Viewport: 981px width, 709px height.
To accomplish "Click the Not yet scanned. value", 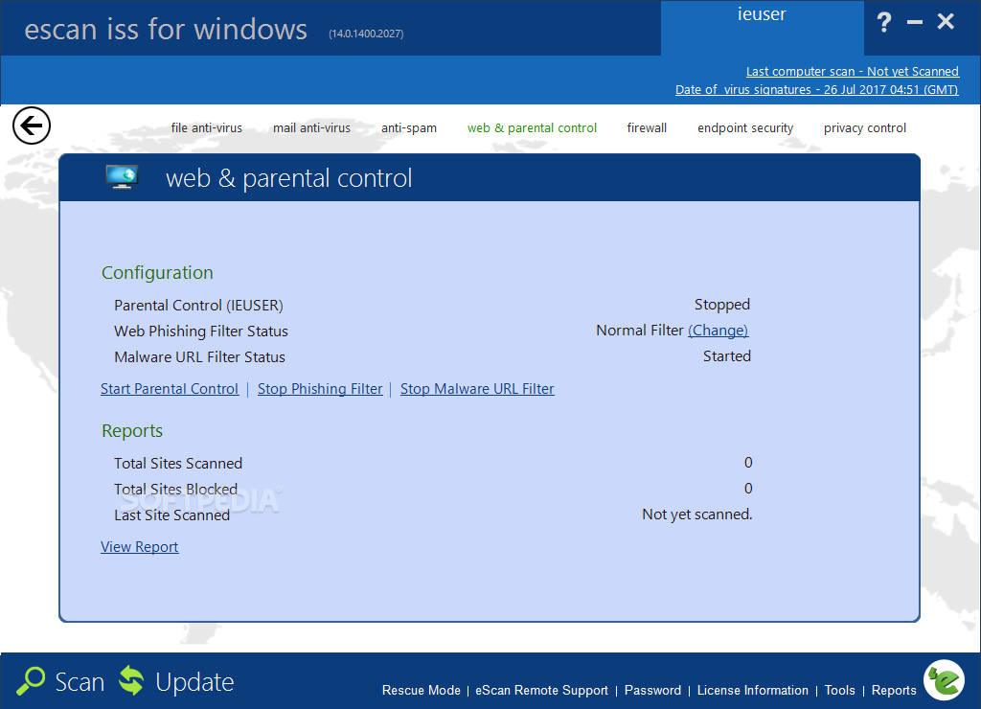I will click(x=697, y=515).
